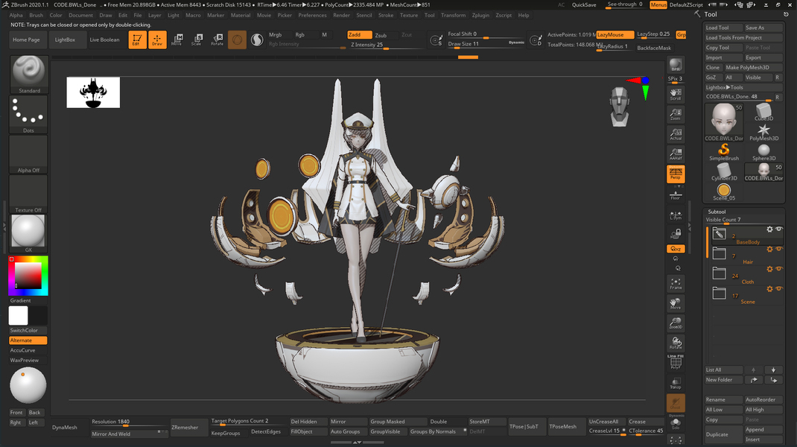Disable the Zadd mode
Image resolution: width=797 pixels, height=447 pixels.
[x=359, y=35]
